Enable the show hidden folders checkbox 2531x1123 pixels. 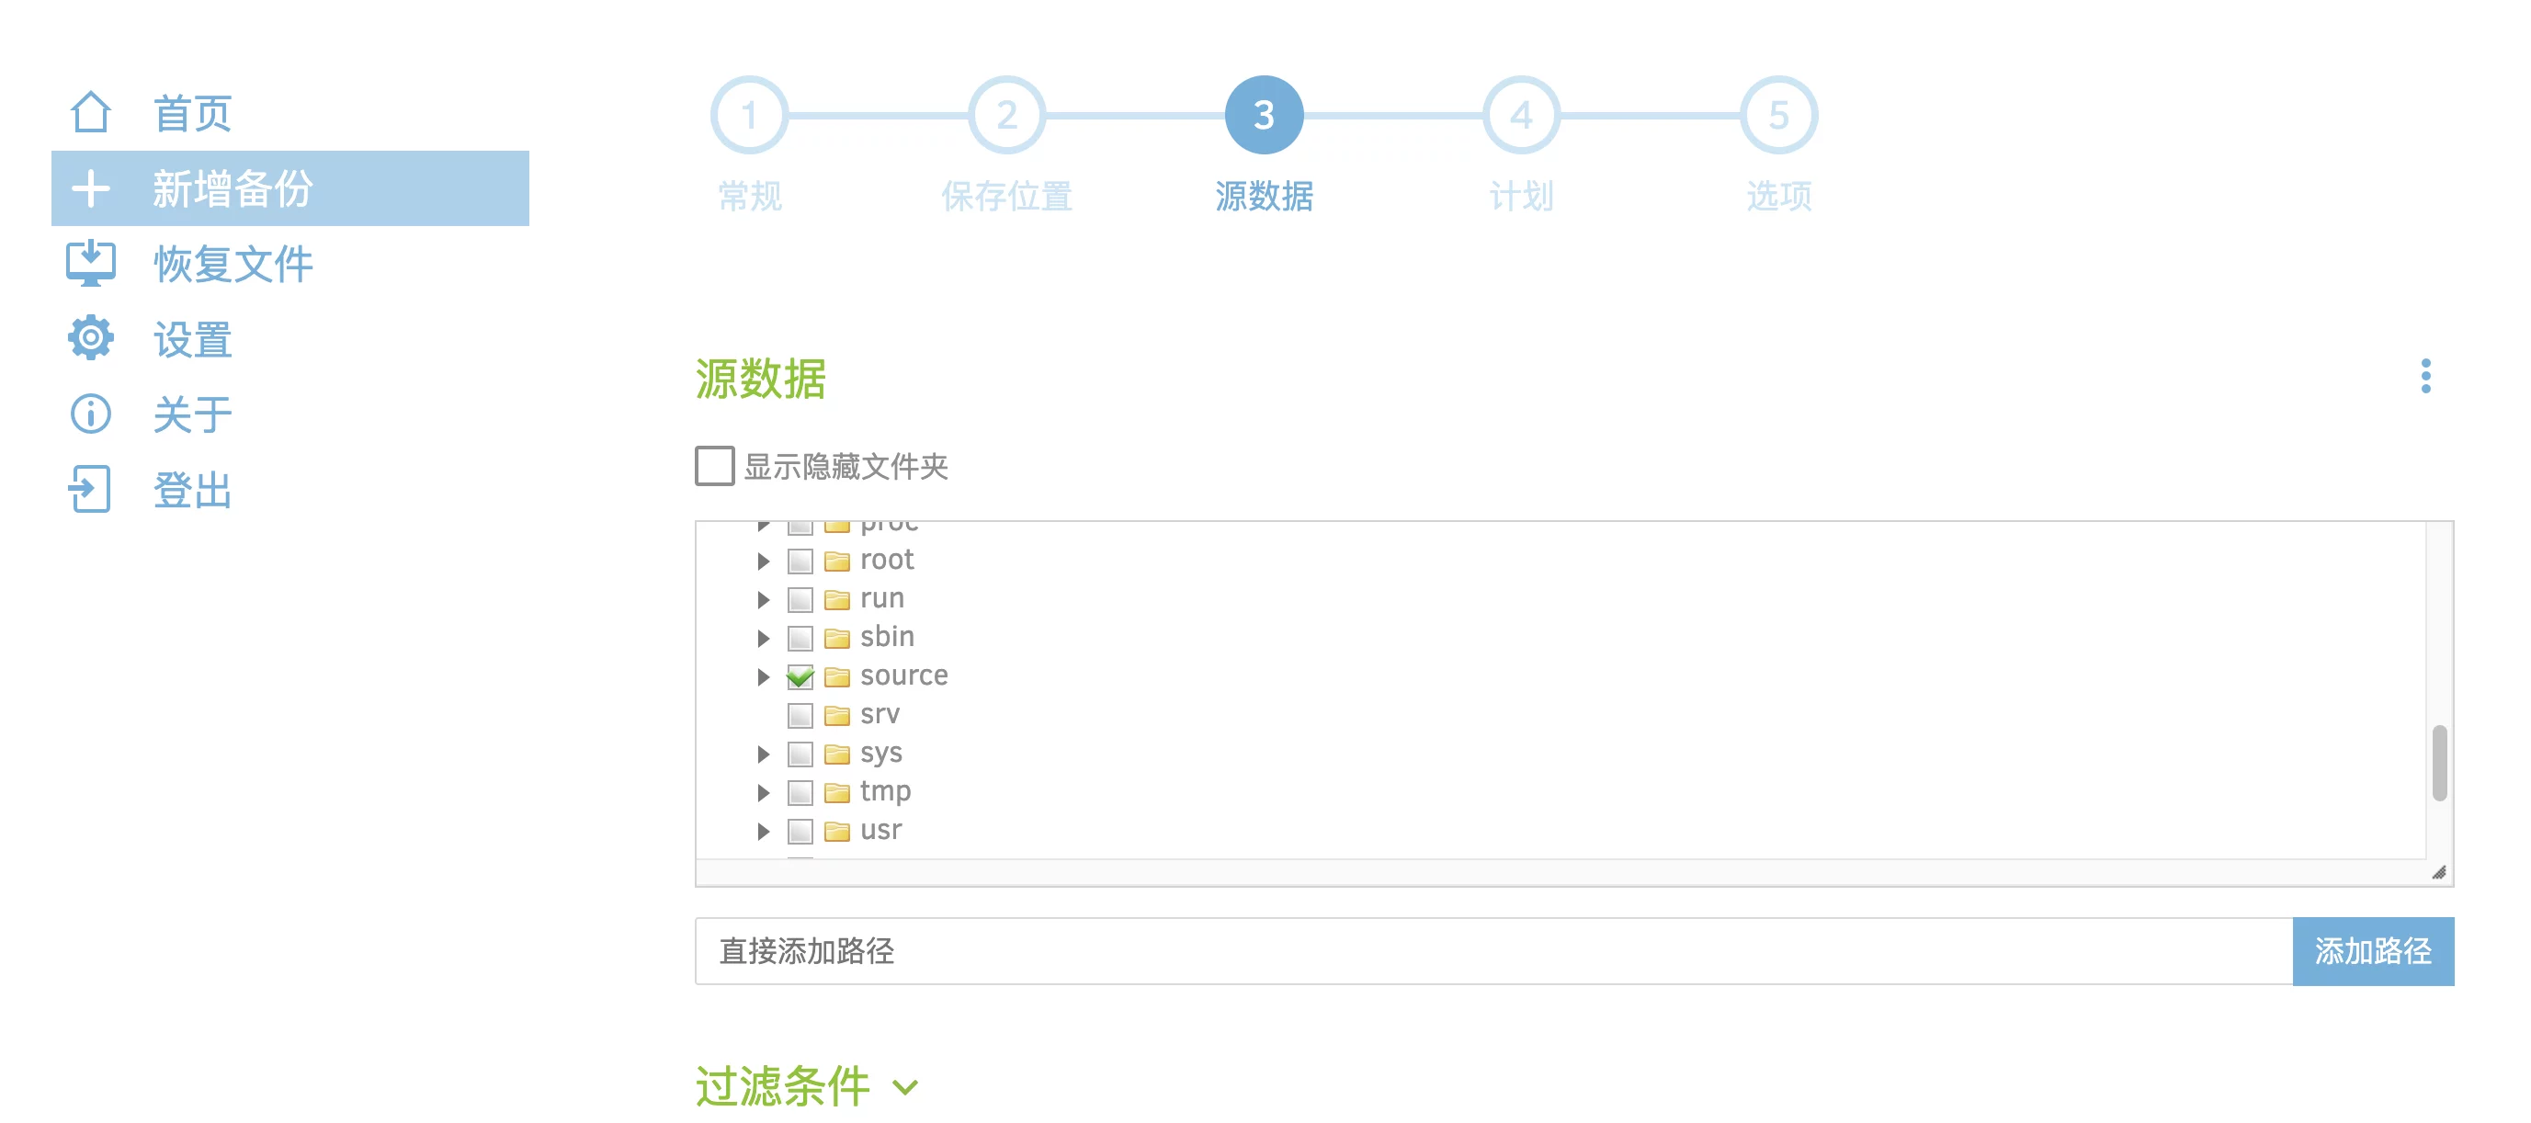pos(714,466)
